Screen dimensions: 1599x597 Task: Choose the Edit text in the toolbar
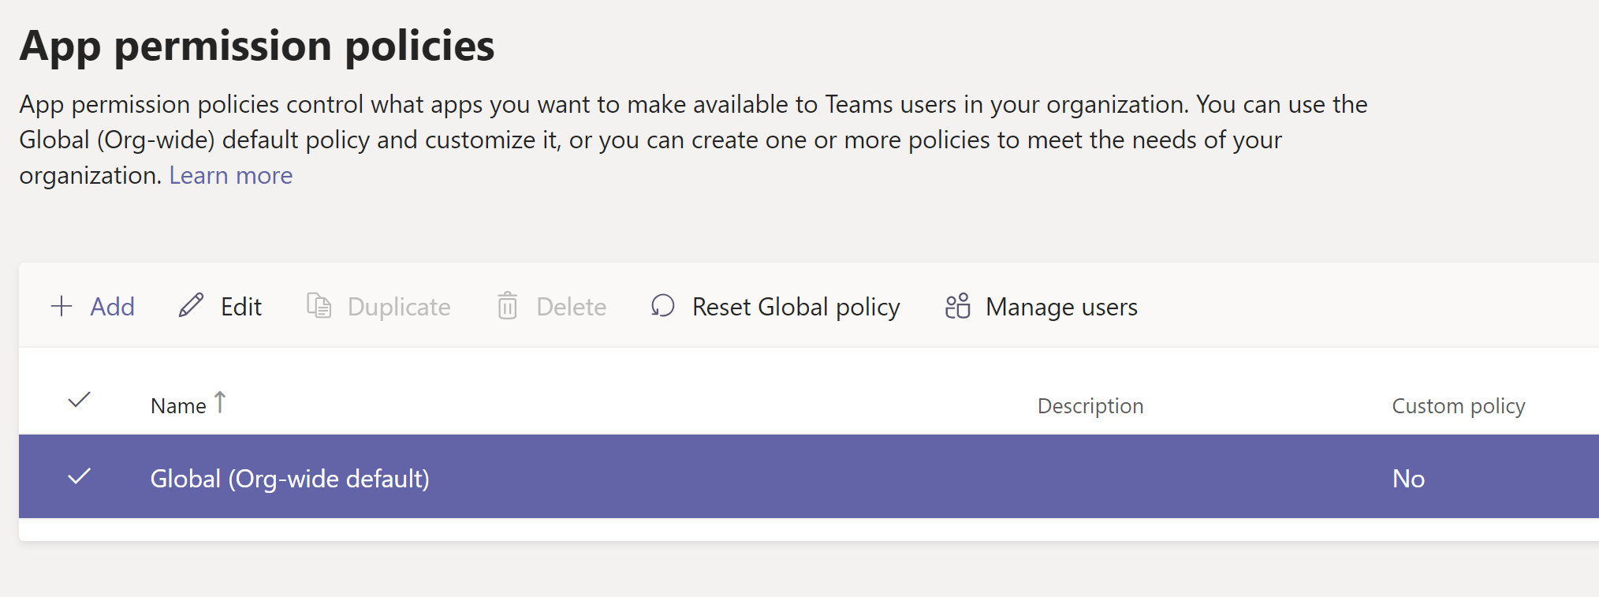pos(240,307)
